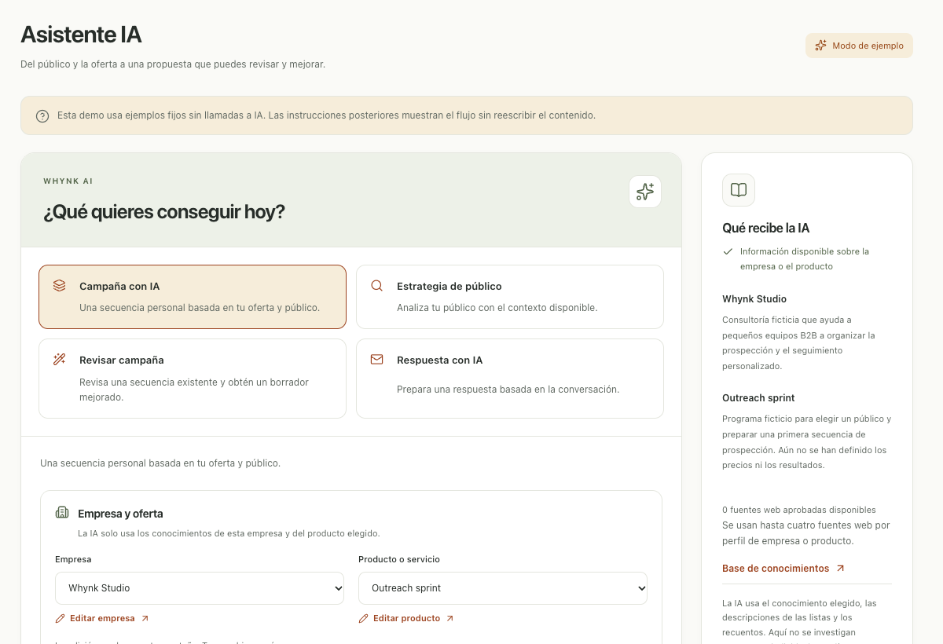Click the sparkles icon in Whynk AI header
This screenshot has width=943, height=644.
coord(645,192)
